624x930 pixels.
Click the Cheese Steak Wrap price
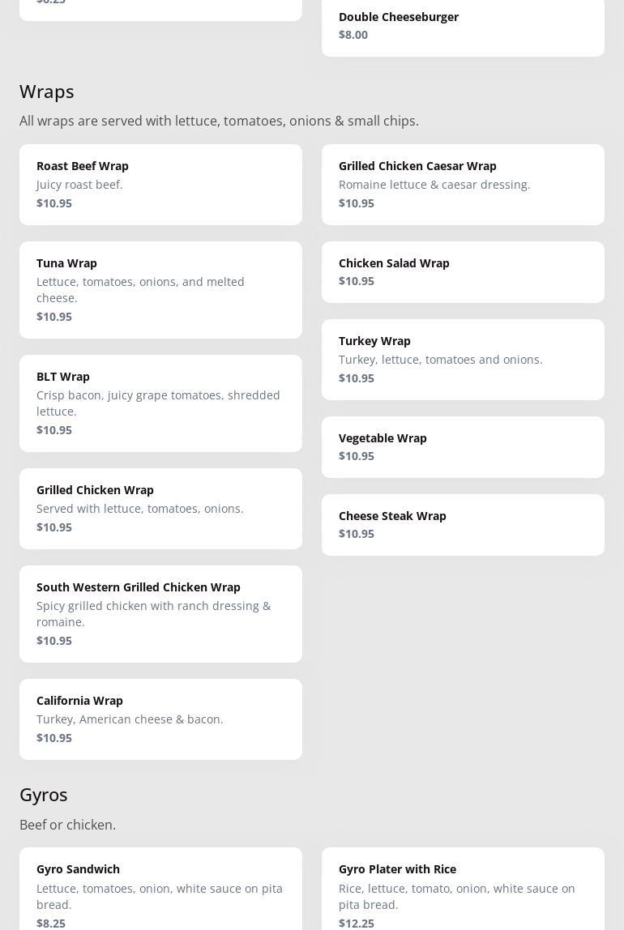[357, 534]
